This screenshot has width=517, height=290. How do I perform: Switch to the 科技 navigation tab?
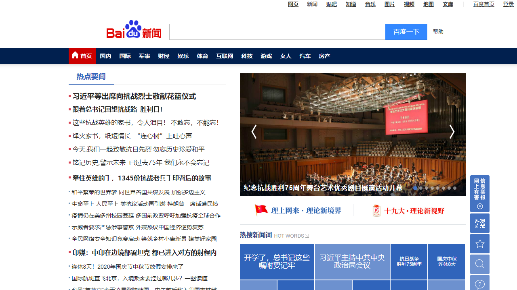pyautogui.click(x=247, y=56)
